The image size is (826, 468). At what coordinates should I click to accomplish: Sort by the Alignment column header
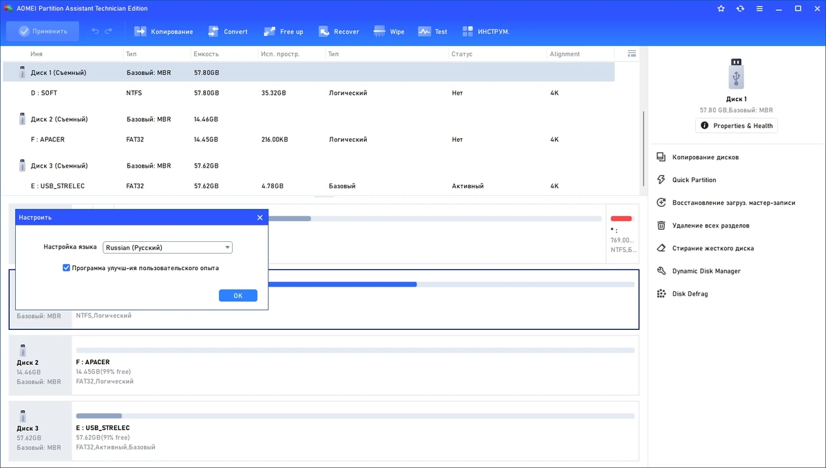click(564, 54)
